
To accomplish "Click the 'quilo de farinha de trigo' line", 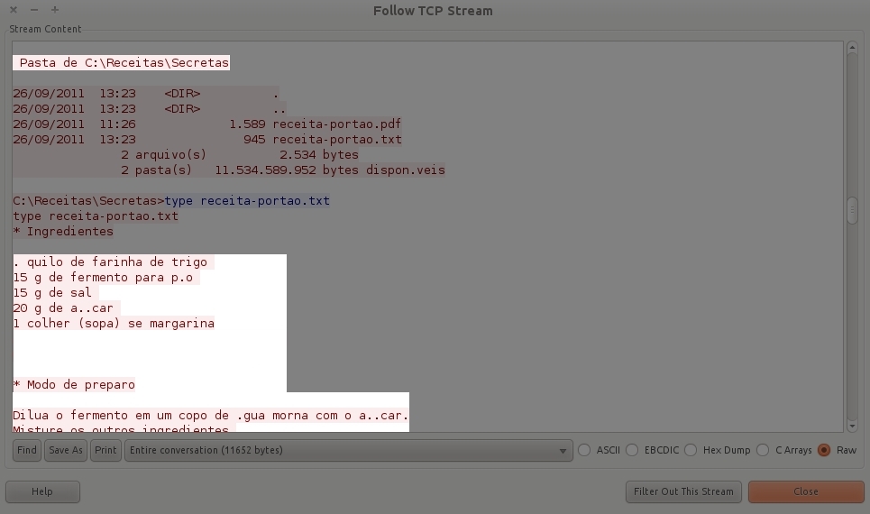I will (110, 262).
